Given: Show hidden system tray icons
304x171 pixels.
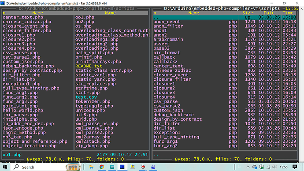Looking at the screenshot, I should [x=248, y=167].
